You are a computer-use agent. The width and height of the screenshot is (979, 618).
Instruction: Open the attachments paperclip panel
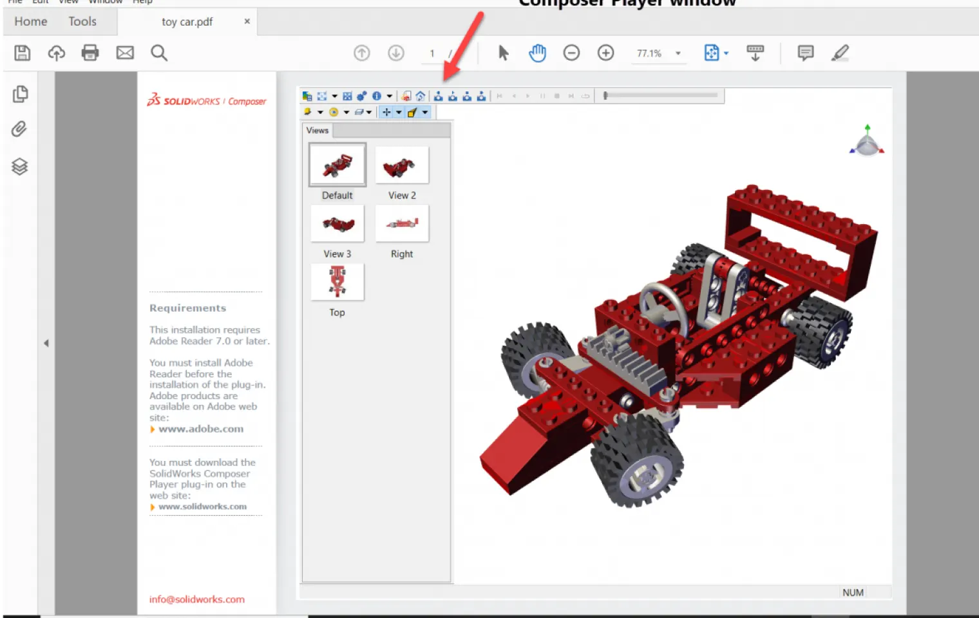(19, 129)
